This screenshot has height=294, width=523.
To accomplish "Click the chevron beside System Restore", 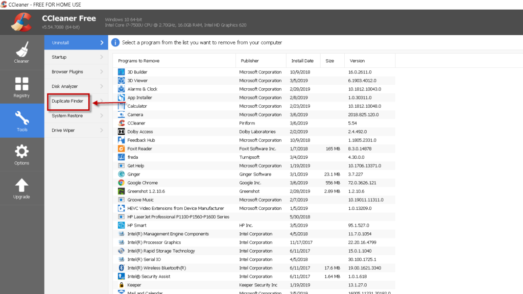I will pyautogui.click(x=102, y=116).
